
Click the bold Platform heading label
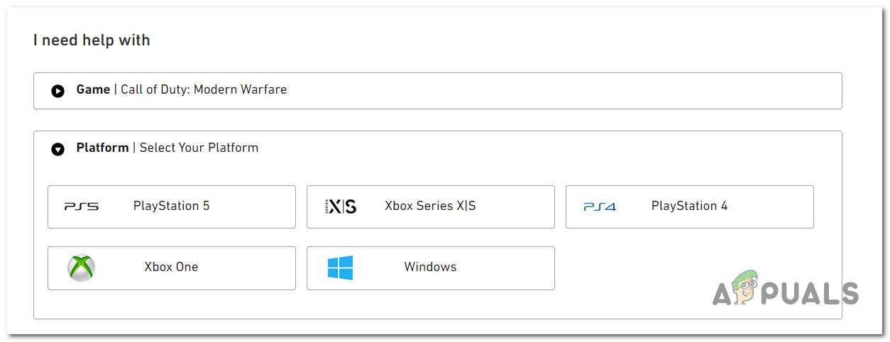click(x=102, y=148)
